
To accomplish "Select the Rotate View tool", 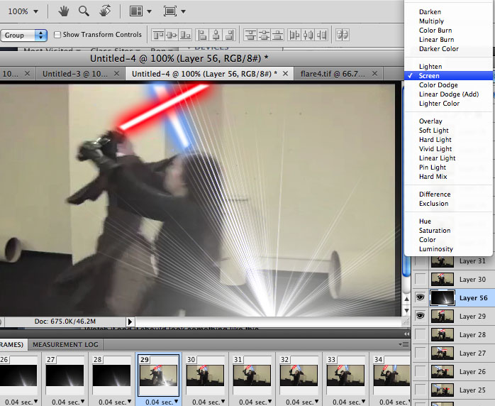I will [x=105, y=11].
